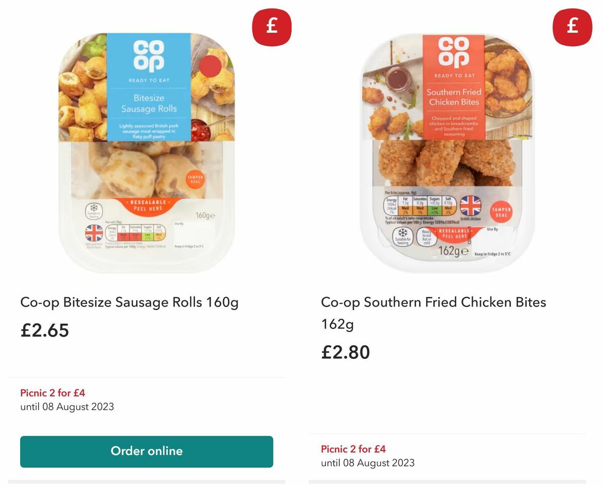Click the red £ offer icon on chicken bites

(572, 28)
